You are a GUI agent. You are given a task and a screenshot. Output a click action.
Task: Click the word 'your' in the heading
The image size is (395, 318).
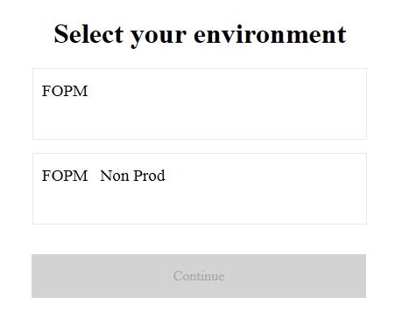pyautogui.click(x=159, y=38)
